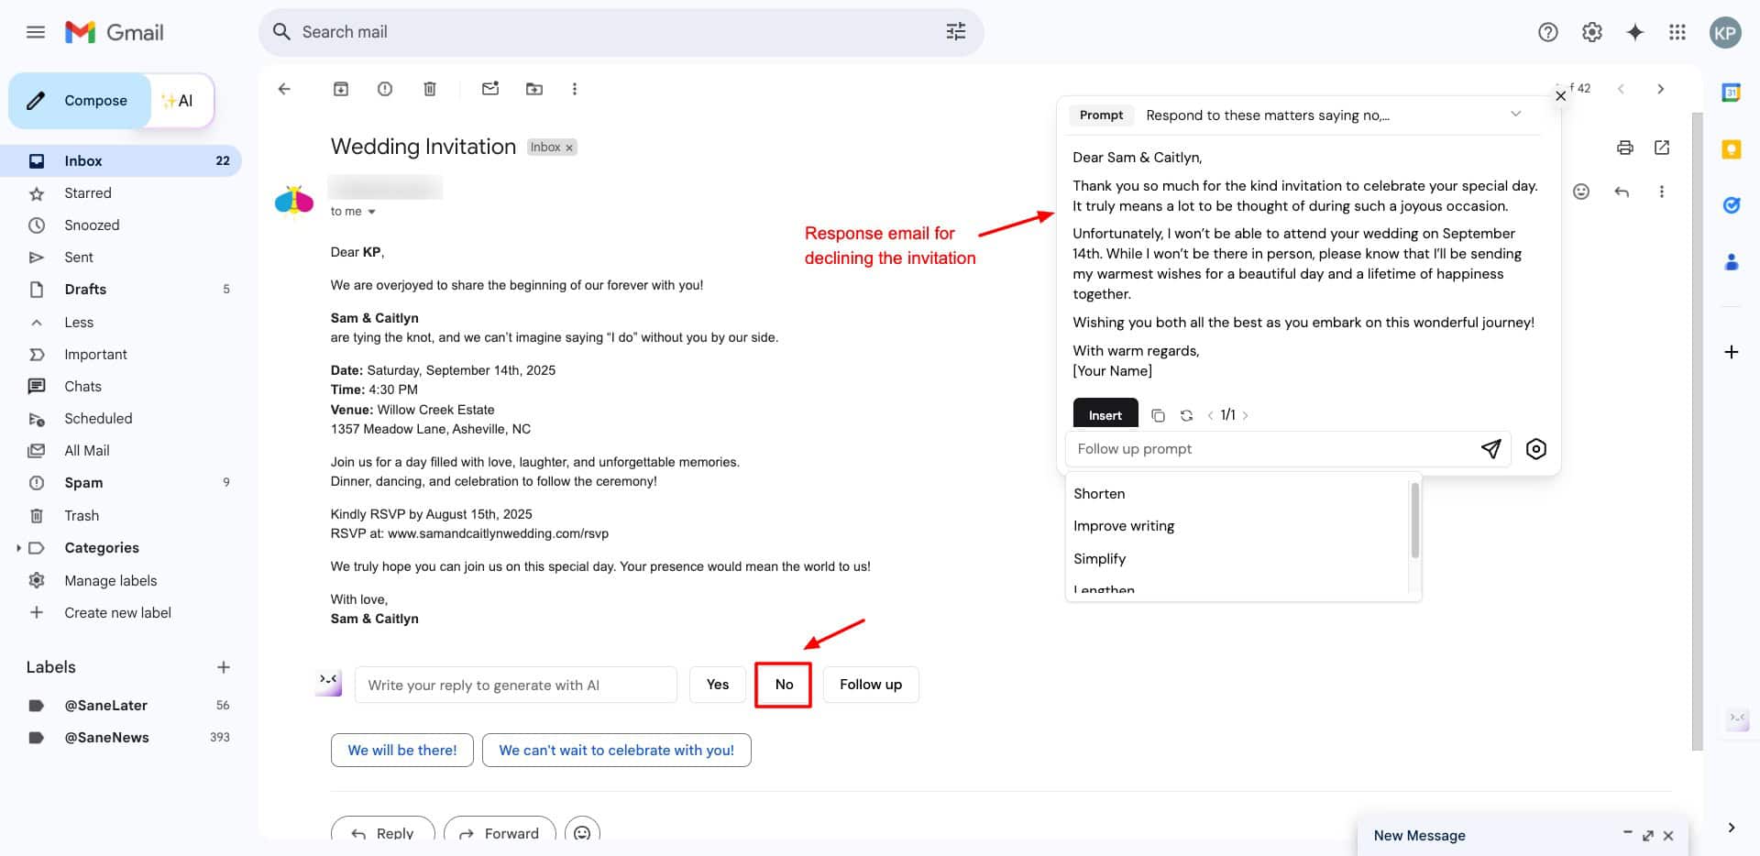1760x856 pixels.
Task: Collapse sidebar with Less option
Action: tap(78, 322)
